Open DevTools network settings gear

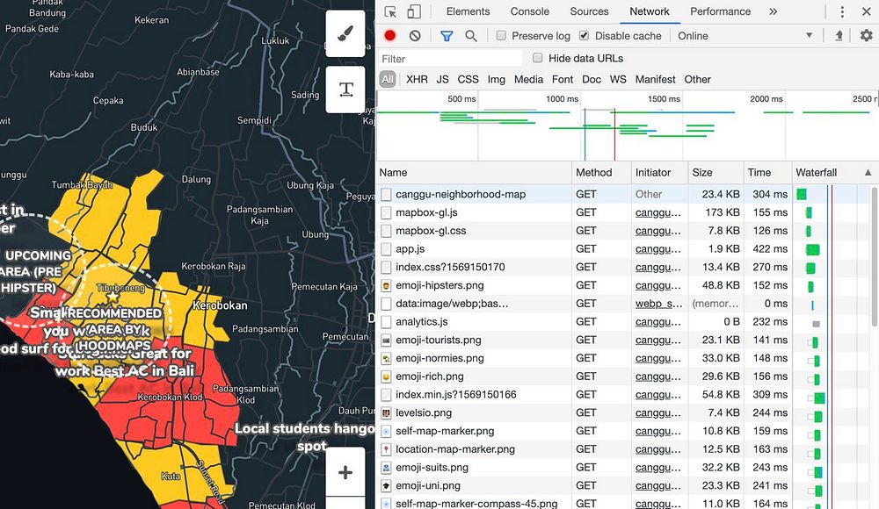click(866, 36)
